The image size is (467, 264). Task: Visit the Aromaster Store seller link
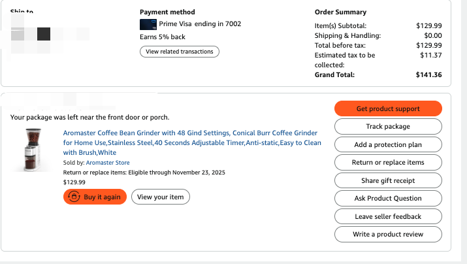pyautogui.click(x=108, y=163)
